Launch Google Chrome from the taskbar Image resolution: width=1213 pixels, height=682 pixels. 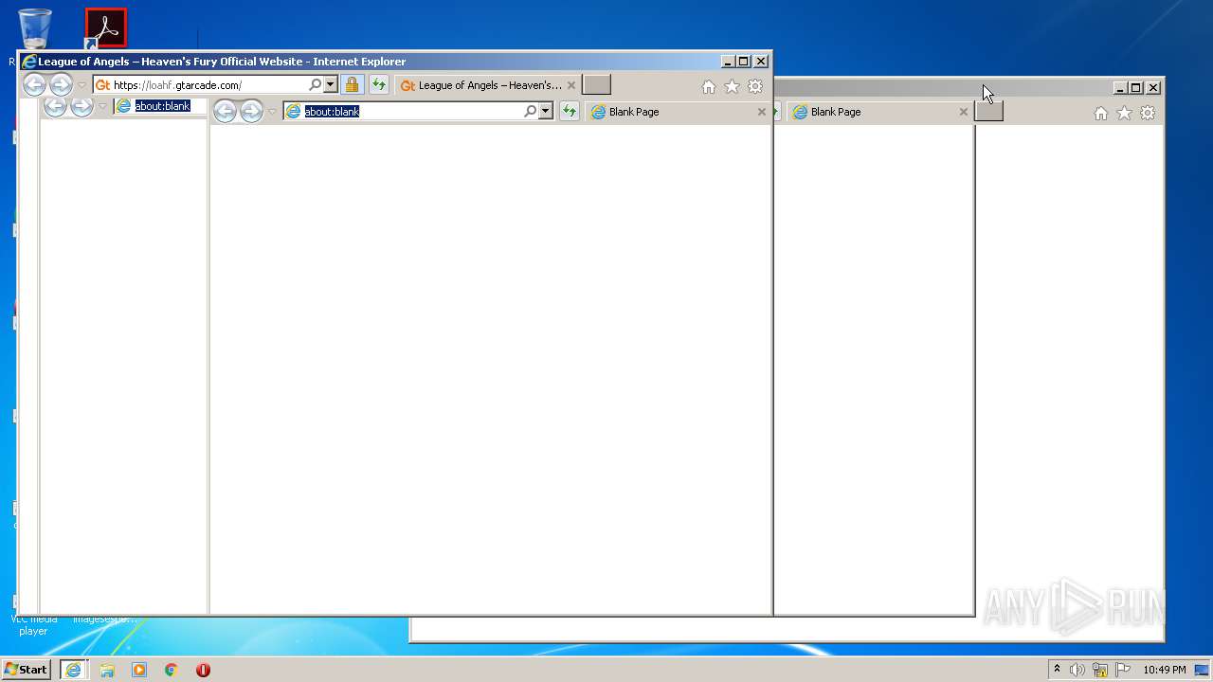click(x=171, y=670)
